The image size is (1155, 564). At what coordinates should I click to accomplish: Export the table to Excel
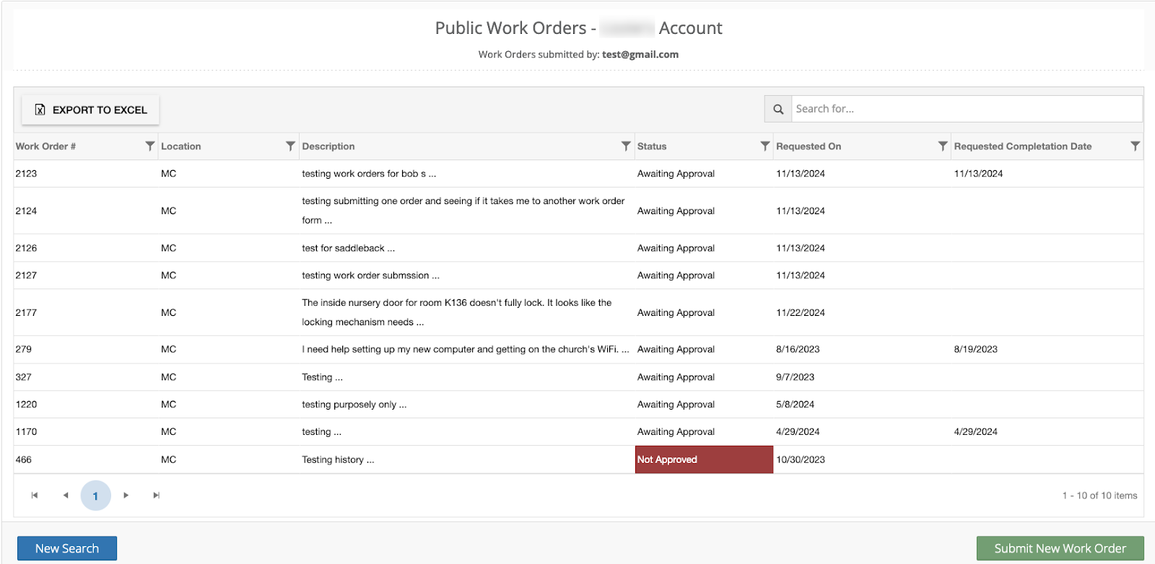(91, 110)
